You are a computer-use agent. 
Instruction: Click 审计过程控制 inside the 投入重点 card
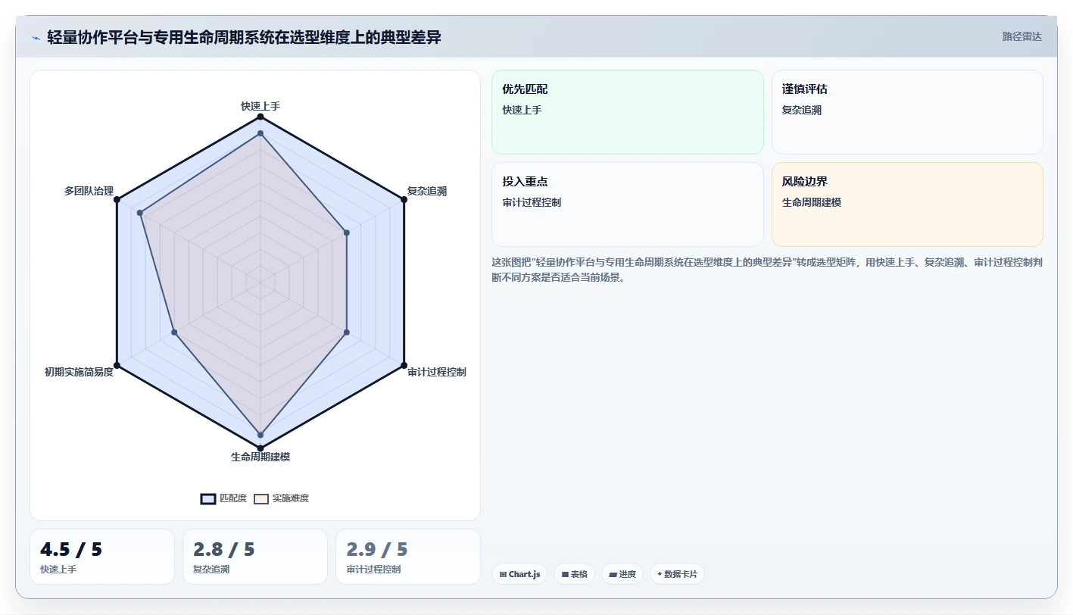tap(532, 202)
